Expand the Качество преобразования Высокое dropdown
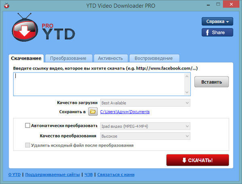Image resolution: width=242 pixels, height=184 pixels. 145,136
